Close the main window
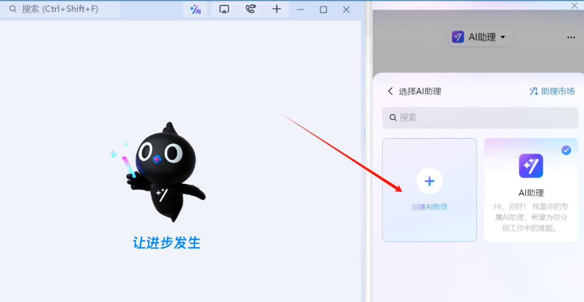The image size is (584, 302). point(346,9)
